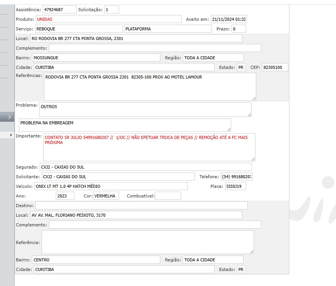Select the Placa field showing SIS0J19
The height and width of the screenshot is (286, 336).
235,186
